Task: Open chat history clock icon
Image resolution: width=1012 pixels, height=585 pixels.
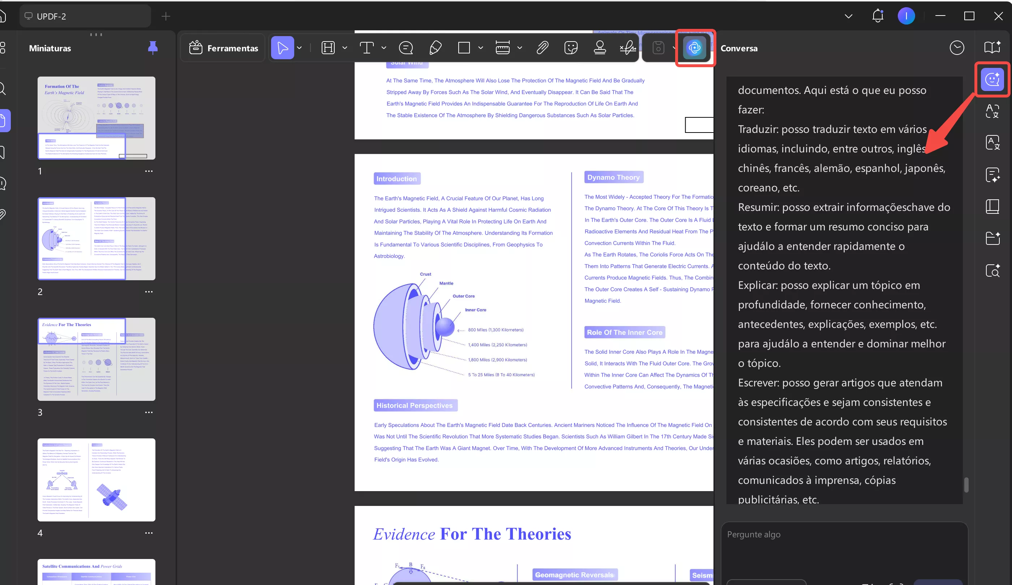Action: click(x=957, y=48)
